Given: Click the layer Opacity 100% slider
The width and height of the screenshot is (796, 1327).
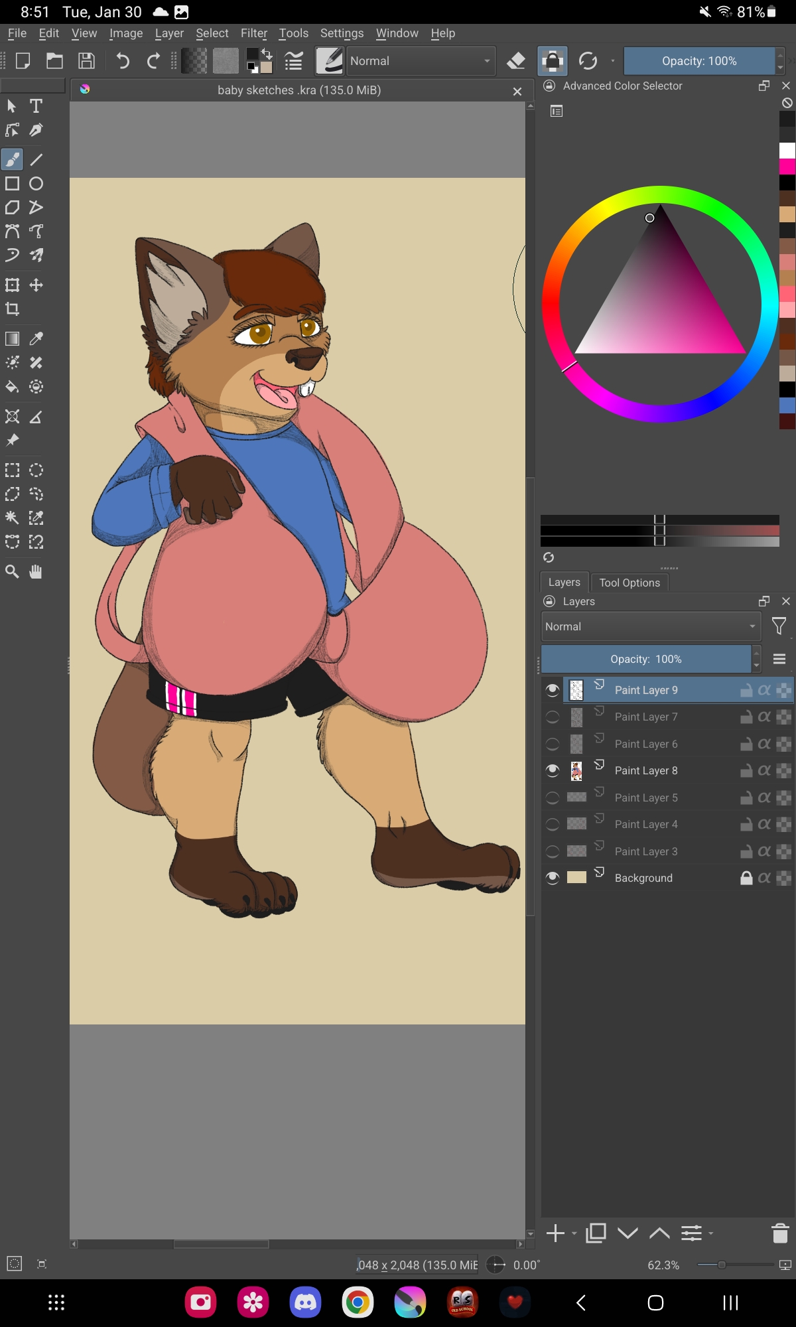Looking at the screenshot, I should tap(646, 659).
